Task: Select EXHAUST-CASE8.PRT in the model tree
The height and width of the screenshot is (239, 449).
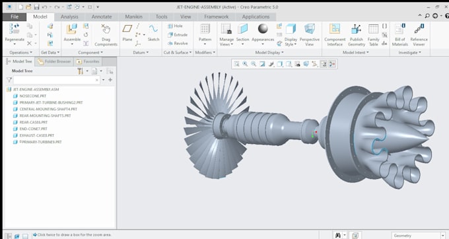Action: click(x=37, y=135)
